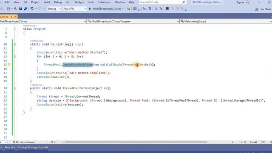Open the Test menu
Image resolution: width=272 pixels, height=153 pixels.
(x=68, y=2)
